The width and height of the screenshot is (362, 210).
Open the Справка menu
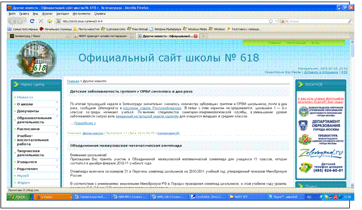pyautogui.click(x=100, y=14)
